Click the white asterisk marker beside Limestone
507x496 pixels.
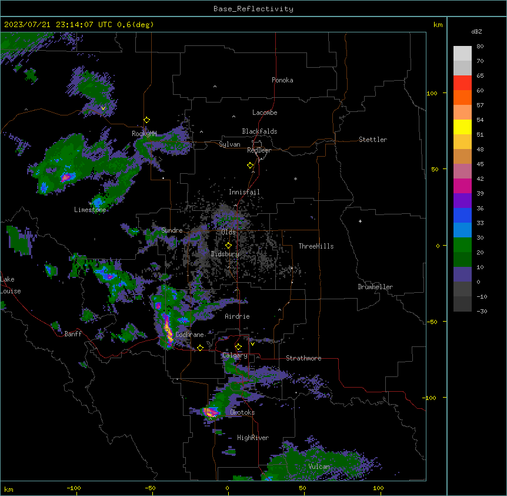point(90,204)
